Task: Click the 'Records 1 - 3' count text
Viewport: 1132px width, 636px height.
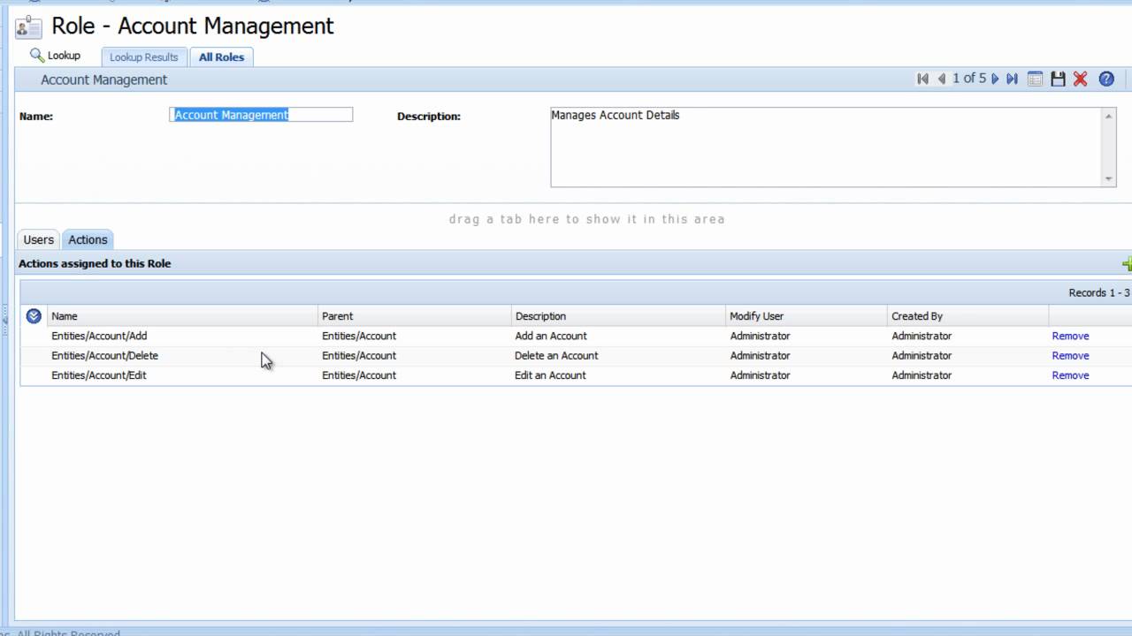Action: 1099,292
